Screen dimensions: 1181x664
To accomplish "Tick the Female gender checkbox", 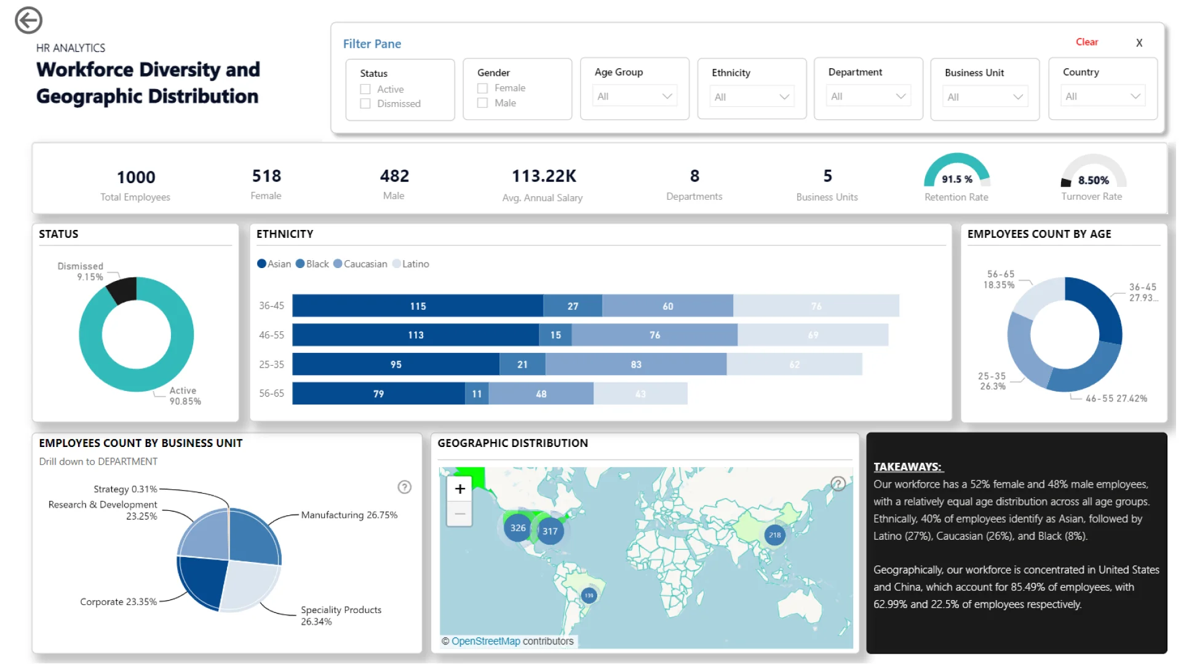I will coord(483,89).
